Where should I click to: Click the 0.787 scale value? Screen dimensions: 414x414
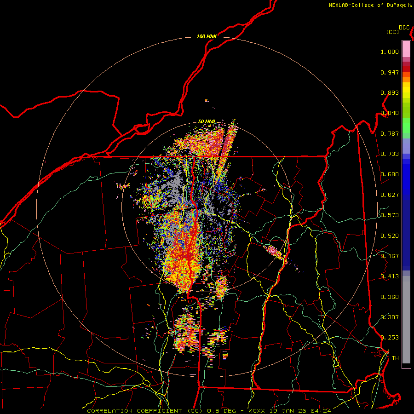click(x=390, y=133)
